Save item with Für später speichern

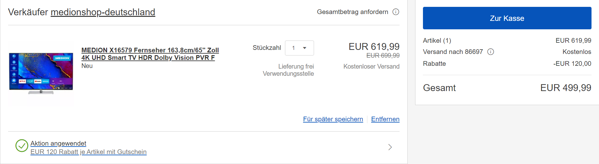pyautogui.click(x=333, y=119)
